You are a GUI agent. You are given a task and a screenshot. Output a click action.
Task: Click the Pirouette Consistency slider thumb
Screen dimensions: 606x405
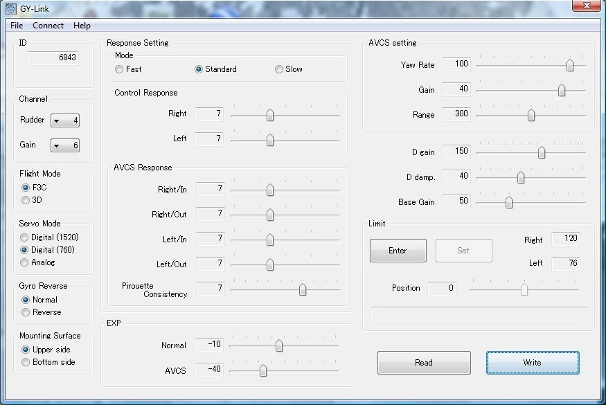303,289
